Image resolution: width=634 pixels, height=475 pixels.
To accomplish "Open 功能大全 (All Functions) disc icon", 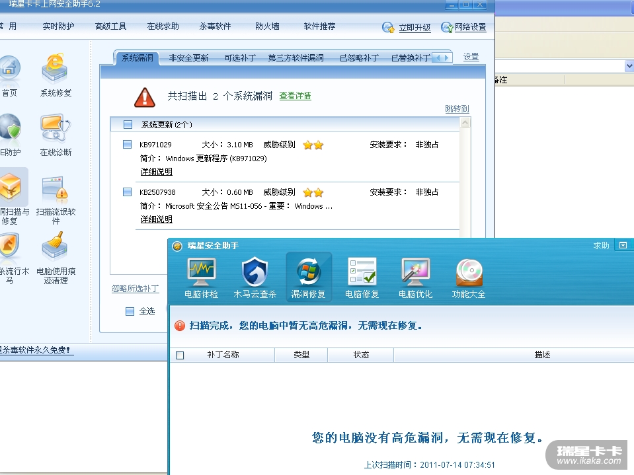I will 469,272.
